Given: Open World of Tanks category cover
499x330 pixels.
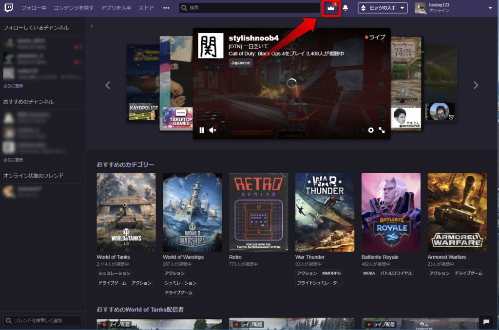Looking at the screenshot, I should (126, 212).
